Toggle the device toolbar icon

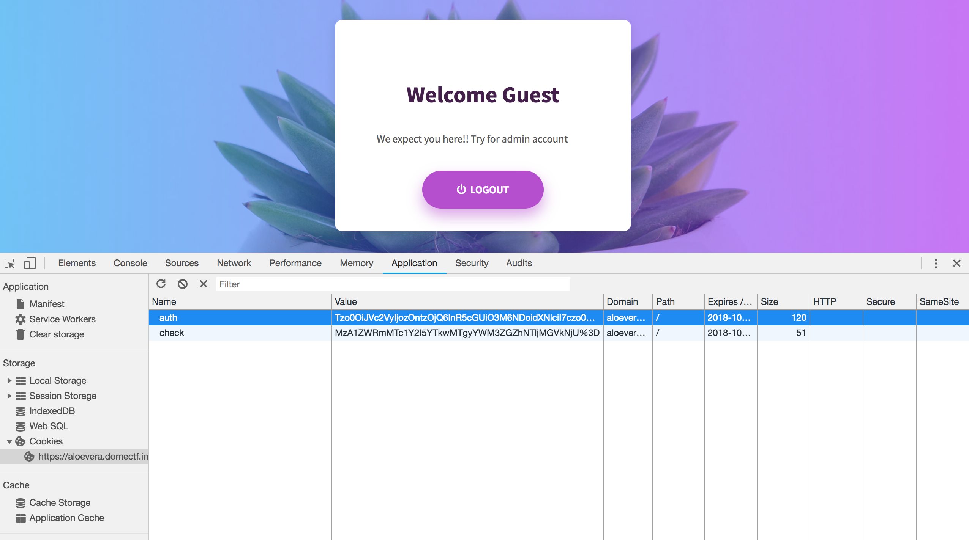point(30,263)
